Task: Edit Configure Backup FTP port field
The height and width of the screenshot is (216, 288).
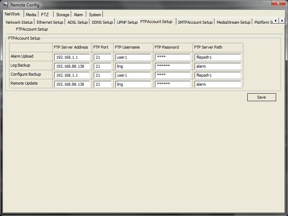Action: coord(102,75)
